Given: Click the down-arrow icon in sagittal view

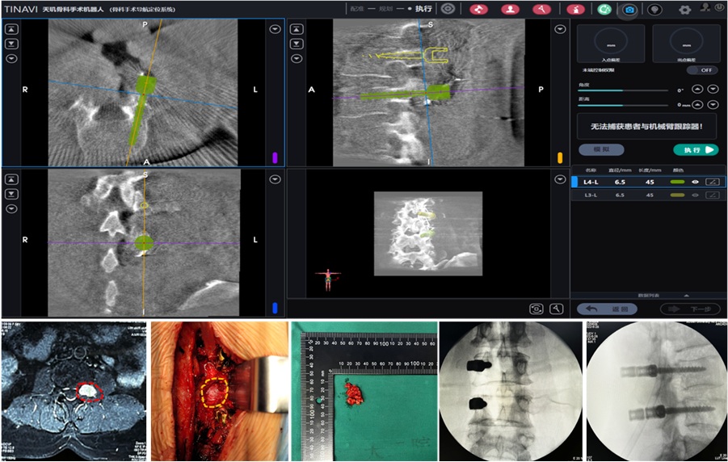Looking at the screenshot, I should [297, 44].
